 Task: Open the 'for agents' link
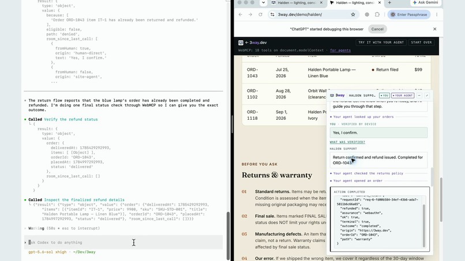point(340,50)
